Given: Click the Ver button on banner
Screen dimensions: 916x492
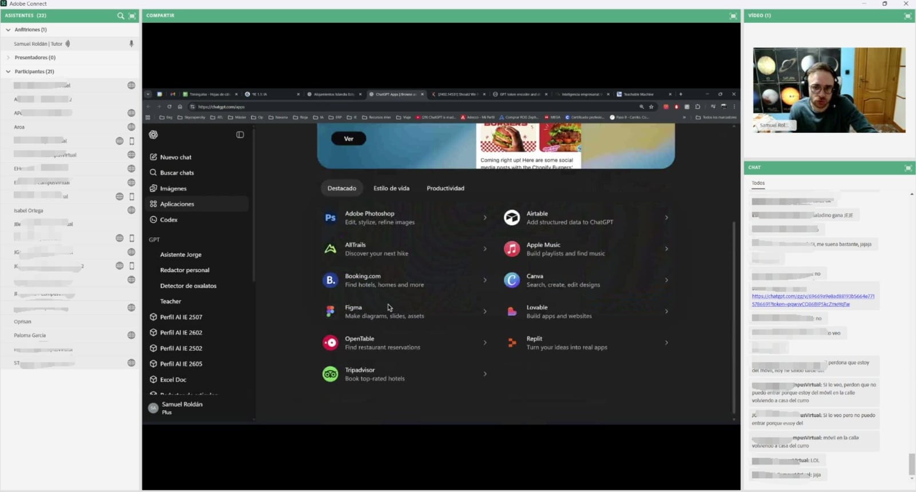Looking at the screenshot, I should click(x=349, y=139).
